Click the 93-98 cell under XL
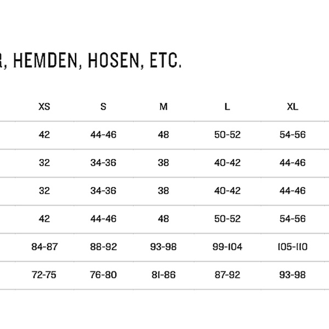This screenshot has width=329, height=329. click(292, 275)
